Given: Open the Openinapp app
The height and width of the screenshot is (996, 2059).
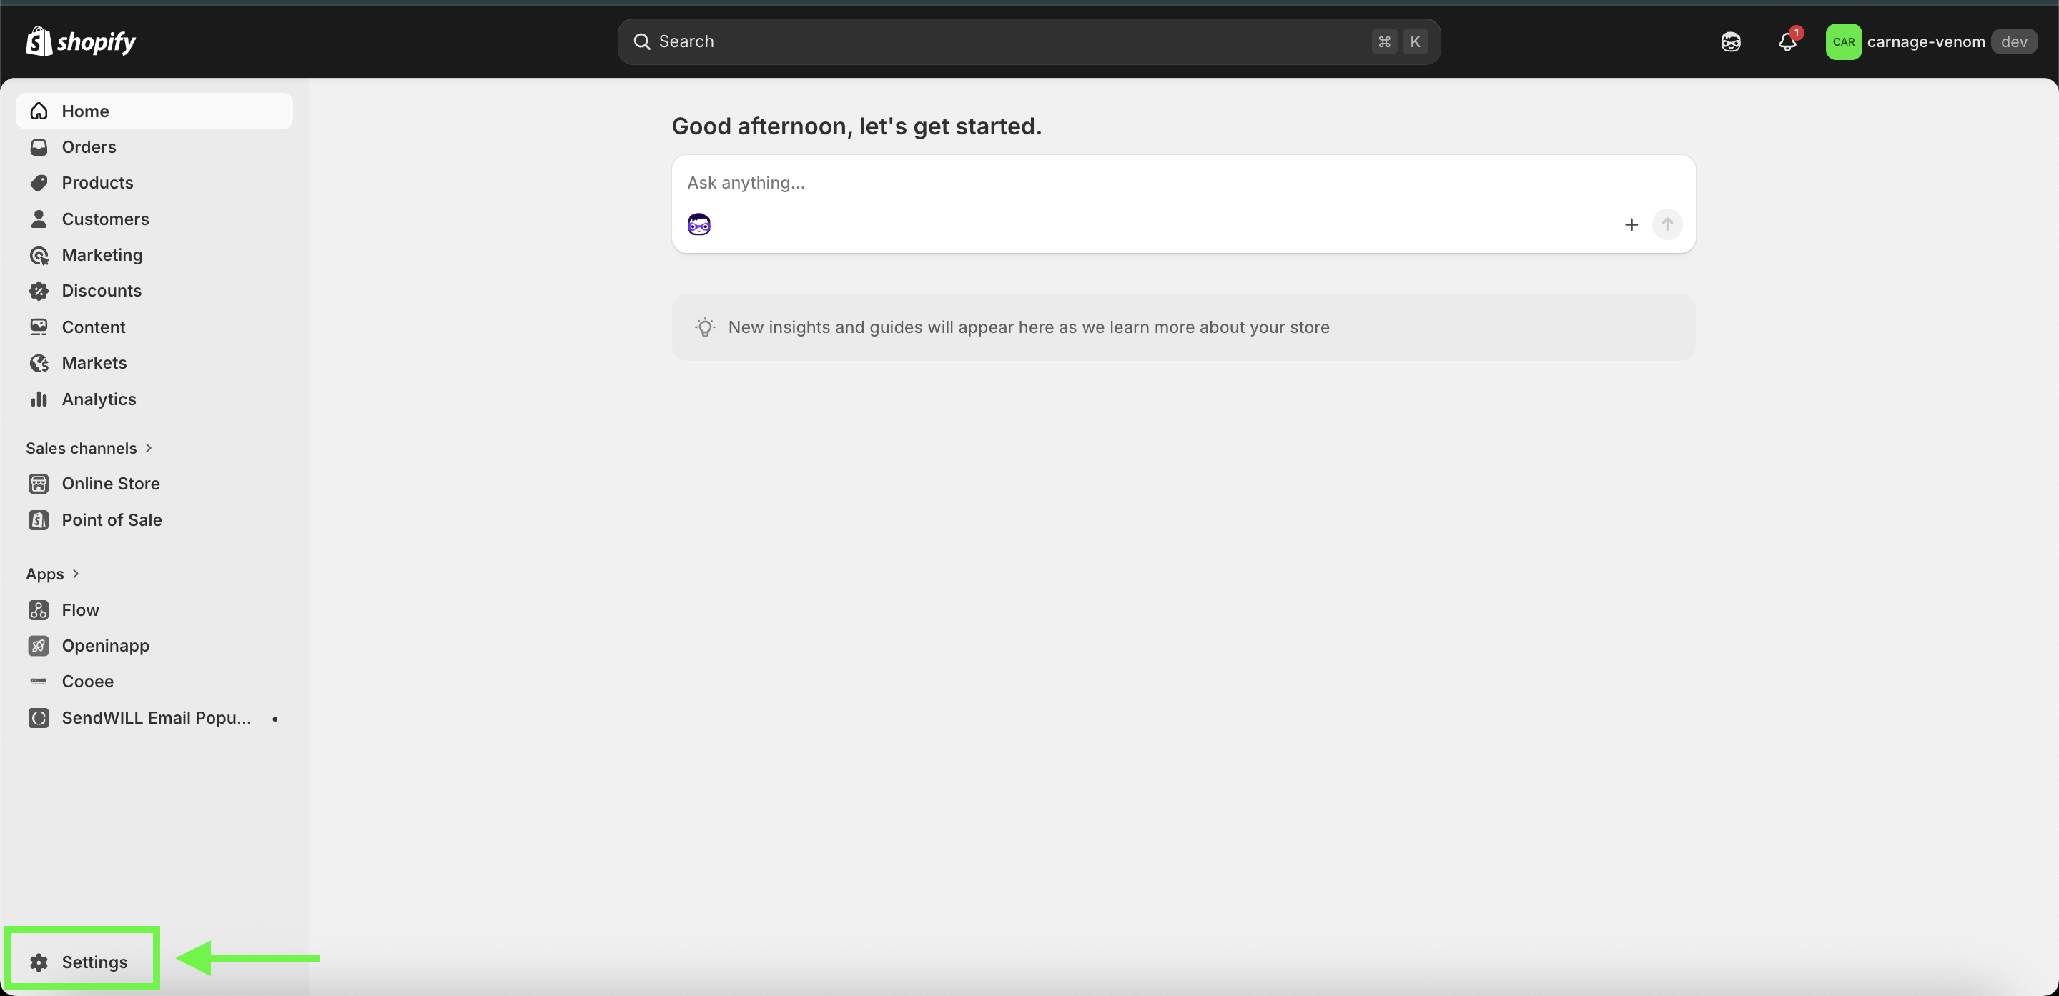Looking at the screenshot, I should pos(104,645).
